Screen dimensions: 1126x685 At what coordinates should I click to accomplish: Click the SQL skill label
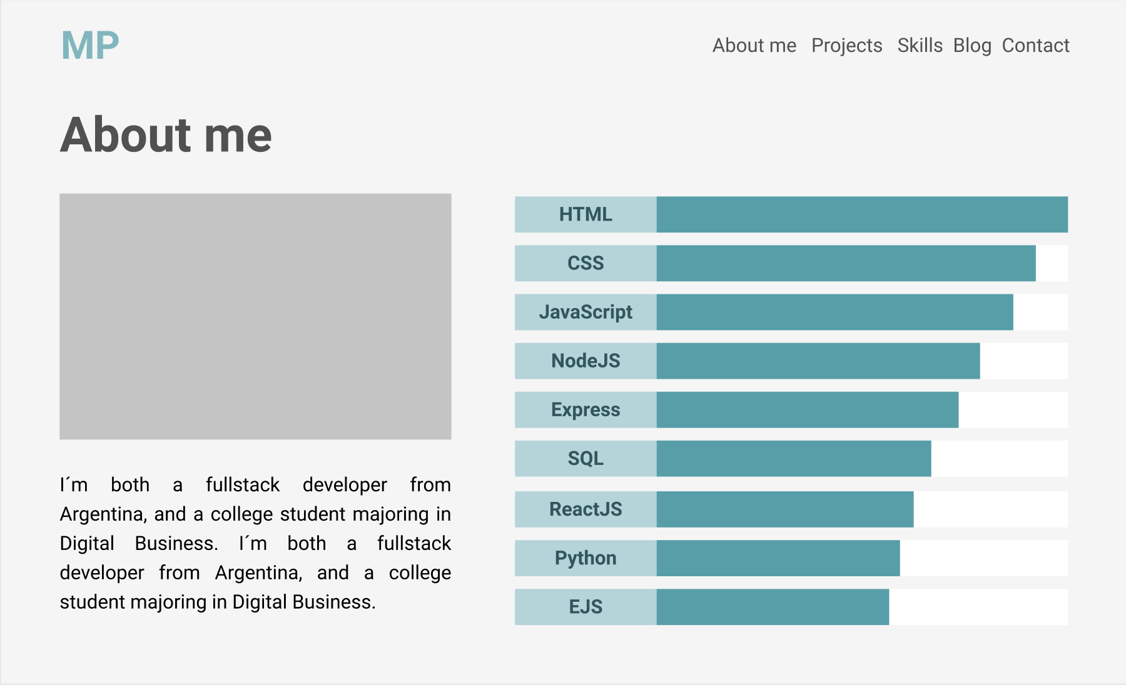pos(586,458)
